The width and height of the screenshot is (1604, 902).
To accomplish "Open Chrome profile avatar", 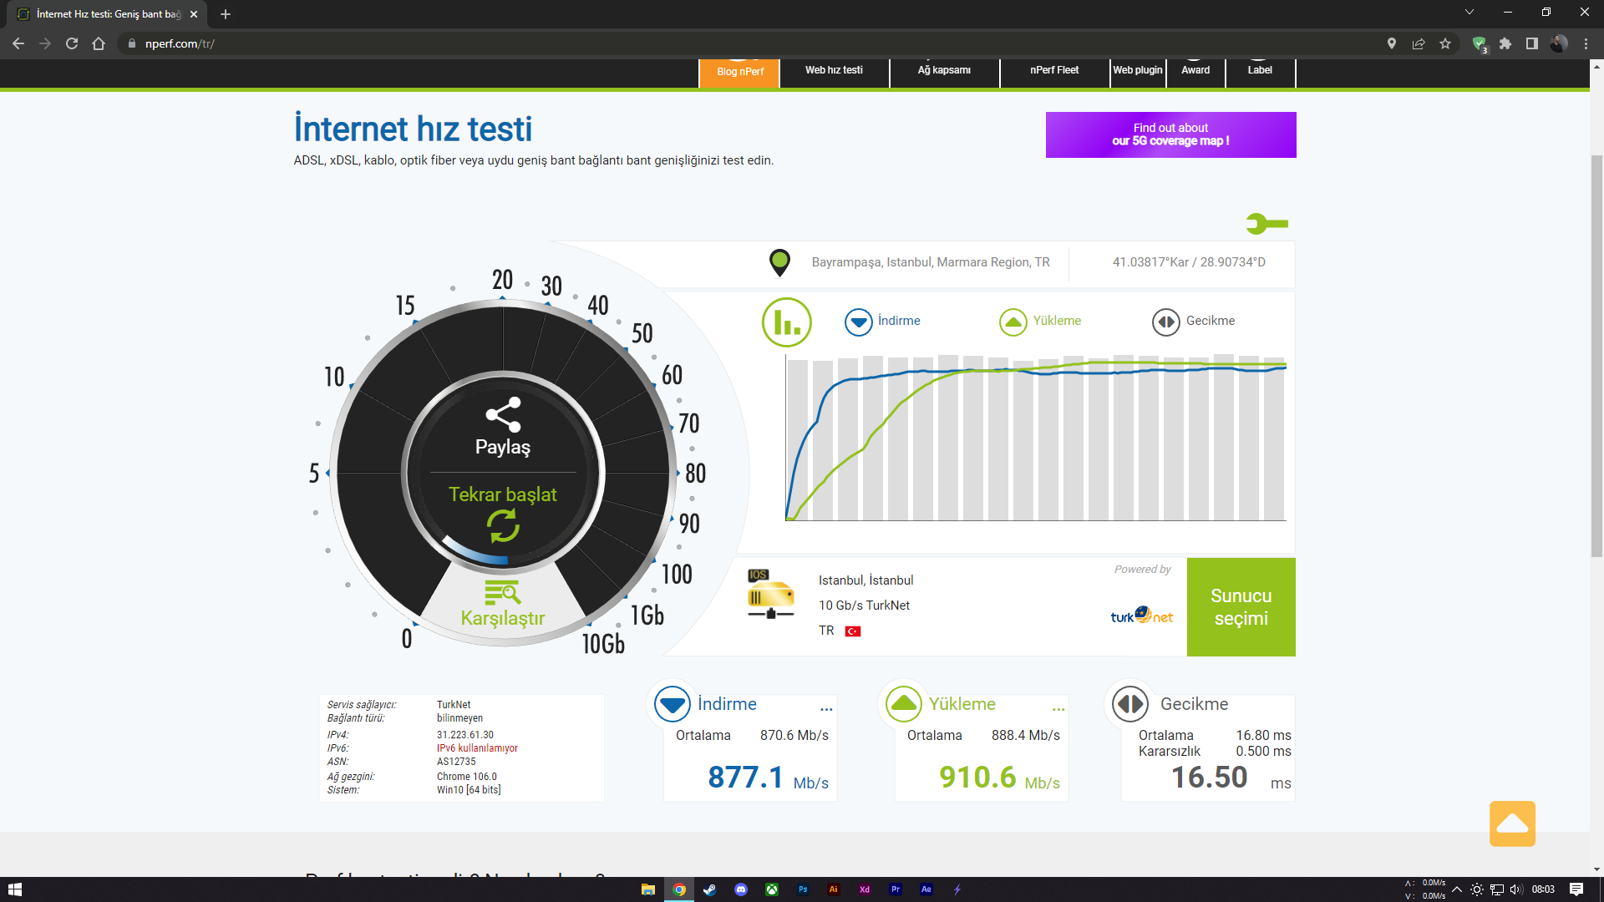I will [1559, 43].
